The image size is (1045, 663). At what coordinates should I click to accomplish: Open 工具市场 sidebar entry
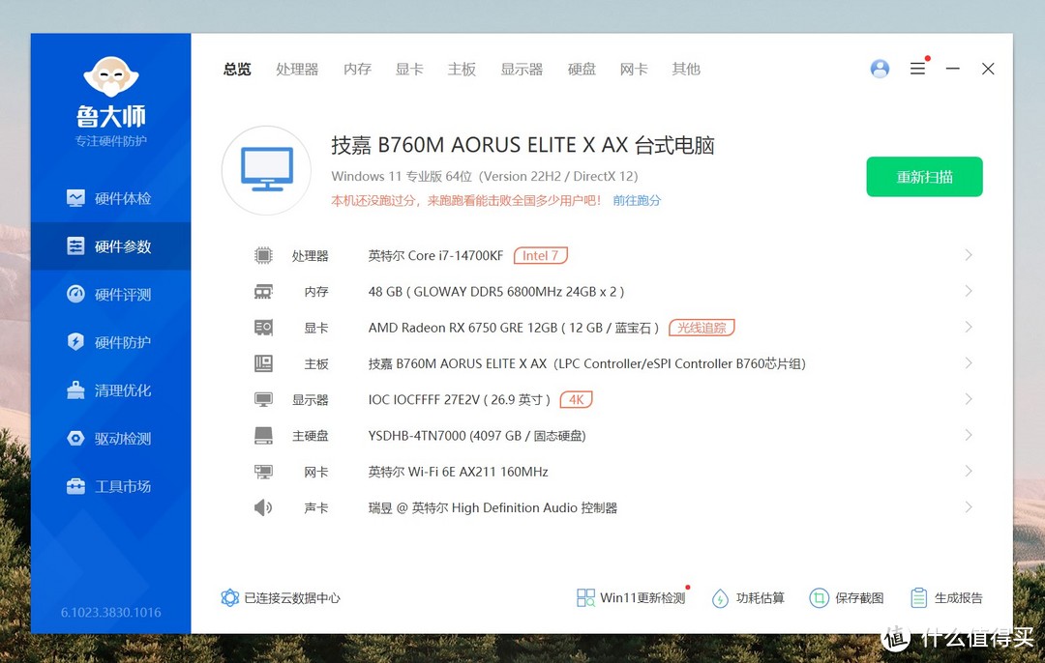coord(110,486)
